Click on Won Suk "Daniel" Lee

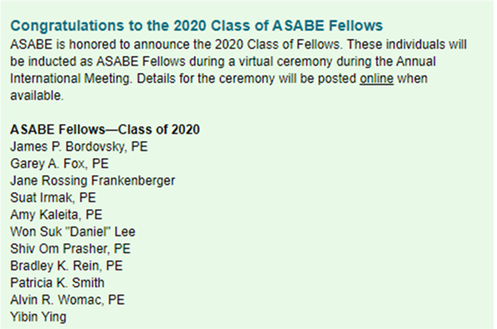pyautogui.click(x=73, y=232)
